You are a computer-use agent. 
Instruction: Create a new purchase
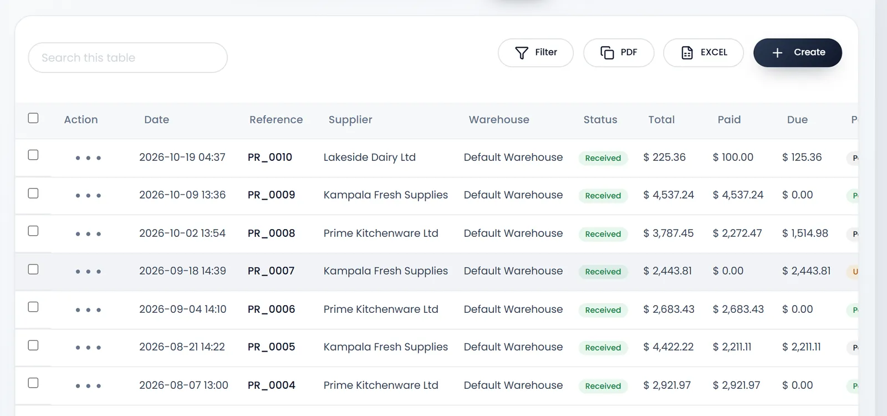[798, 53]
